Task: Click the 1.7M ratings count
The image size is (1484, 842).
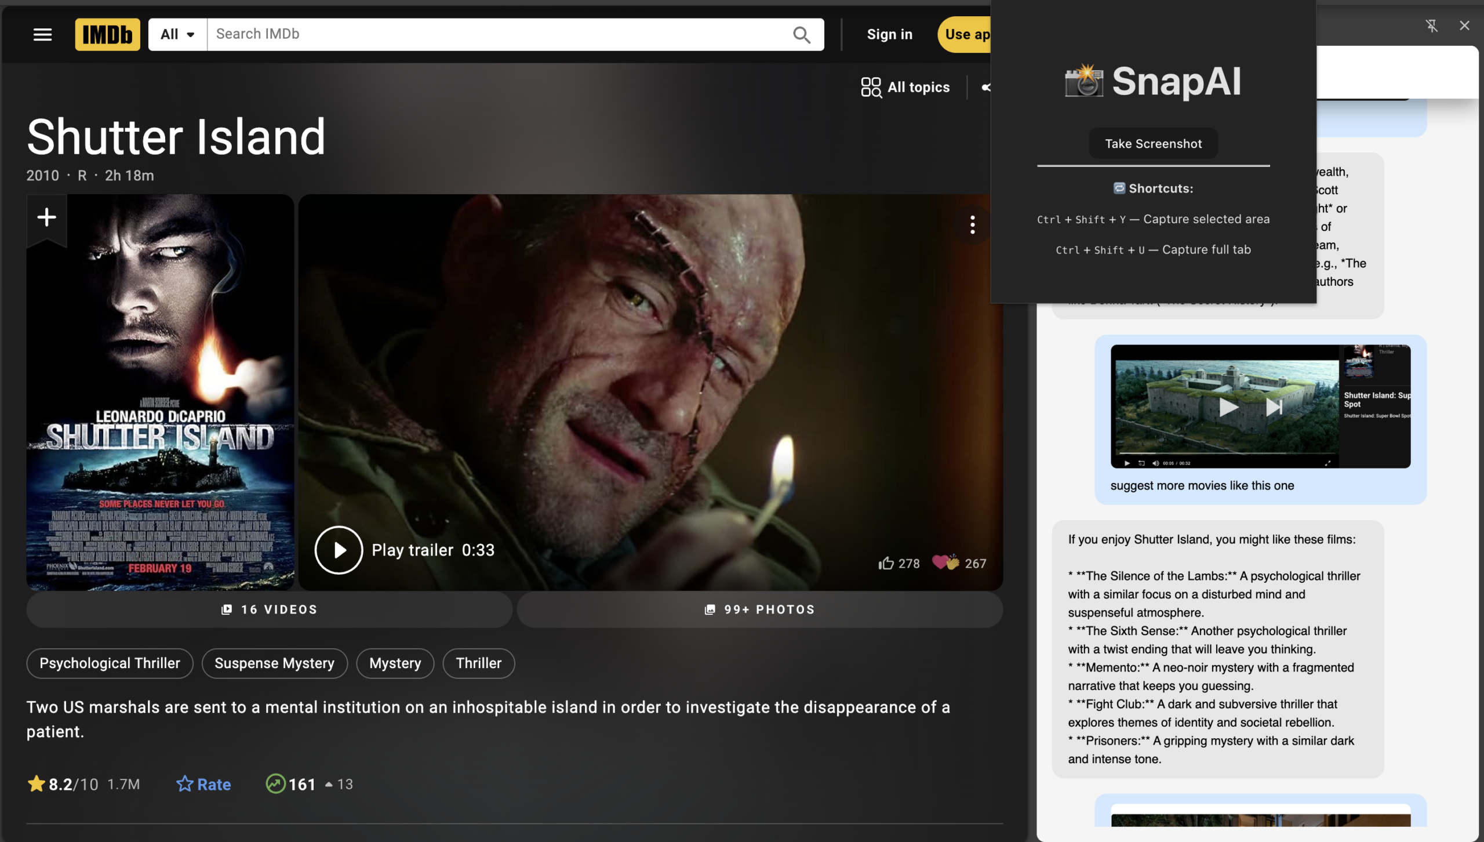Action: click(x=123, y=785)
